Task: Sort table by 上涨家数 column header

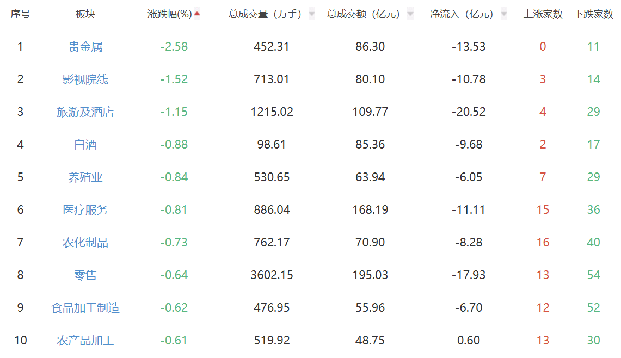Action: point(543,15)
